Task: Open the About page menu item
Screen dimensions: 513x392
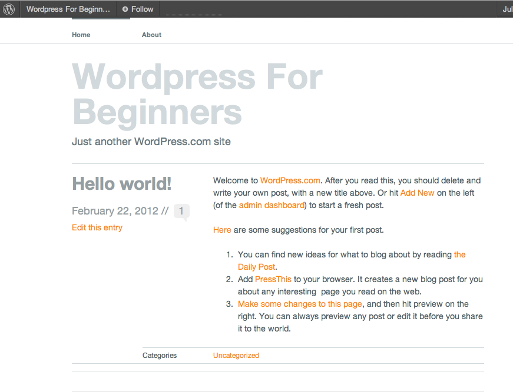Action: coord(151,35)
